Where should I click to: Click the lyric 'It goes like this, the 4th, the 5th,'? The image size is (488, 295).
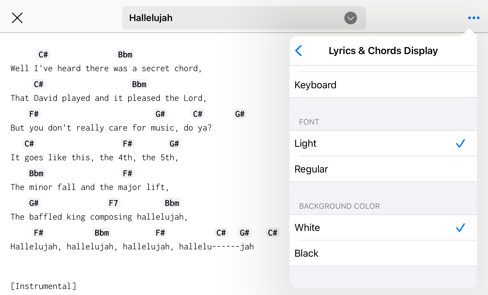pyautogui.click(x=94, y=158)
